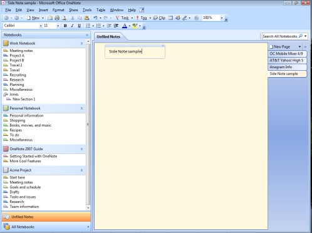Open the New Page dropdown arrow

coord(299,46)
